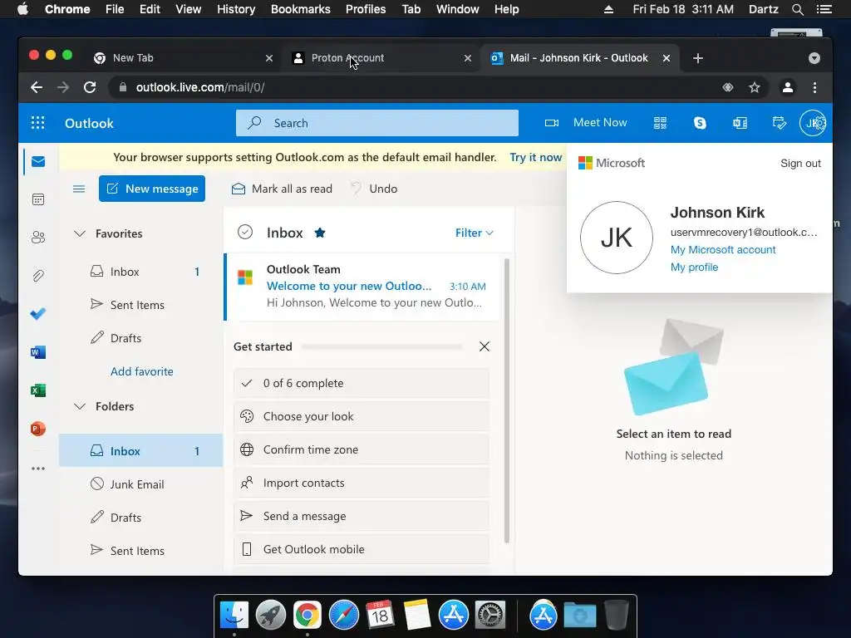
Task: Open the Junk Email folder
Action: pos(141,484)
